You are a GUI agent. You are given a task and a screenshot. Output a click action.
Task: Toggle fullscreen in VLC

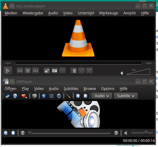click(x=47, y=71)
